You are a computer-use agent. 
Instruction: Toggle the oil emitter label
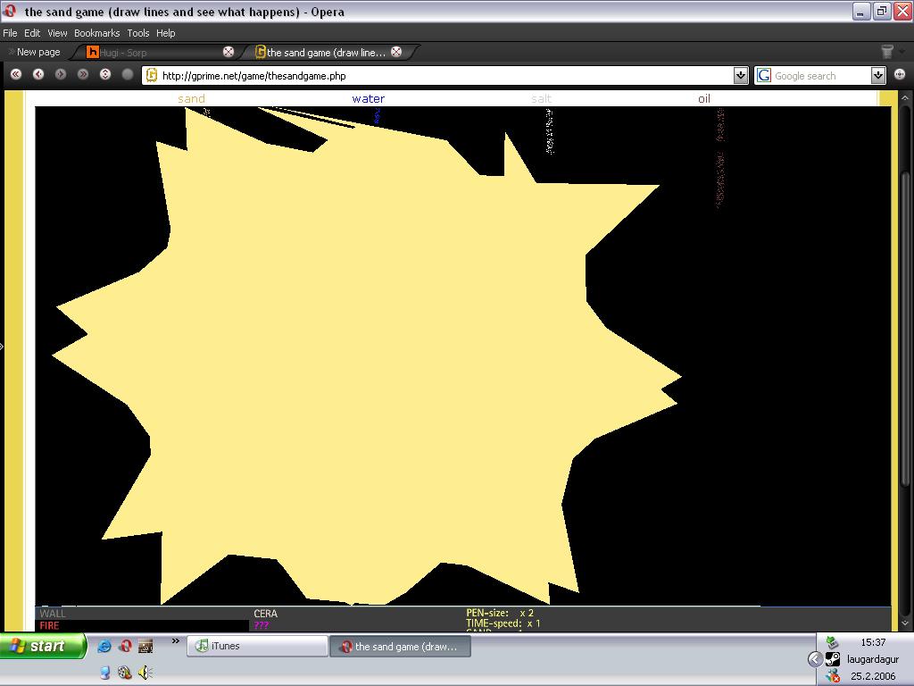(x=704, y=98)
